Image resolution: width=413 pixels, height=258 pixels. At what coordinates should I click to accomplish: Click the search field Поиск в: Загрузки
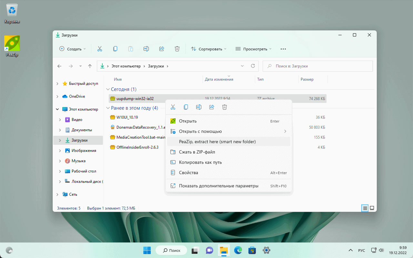tap(318, 66)
